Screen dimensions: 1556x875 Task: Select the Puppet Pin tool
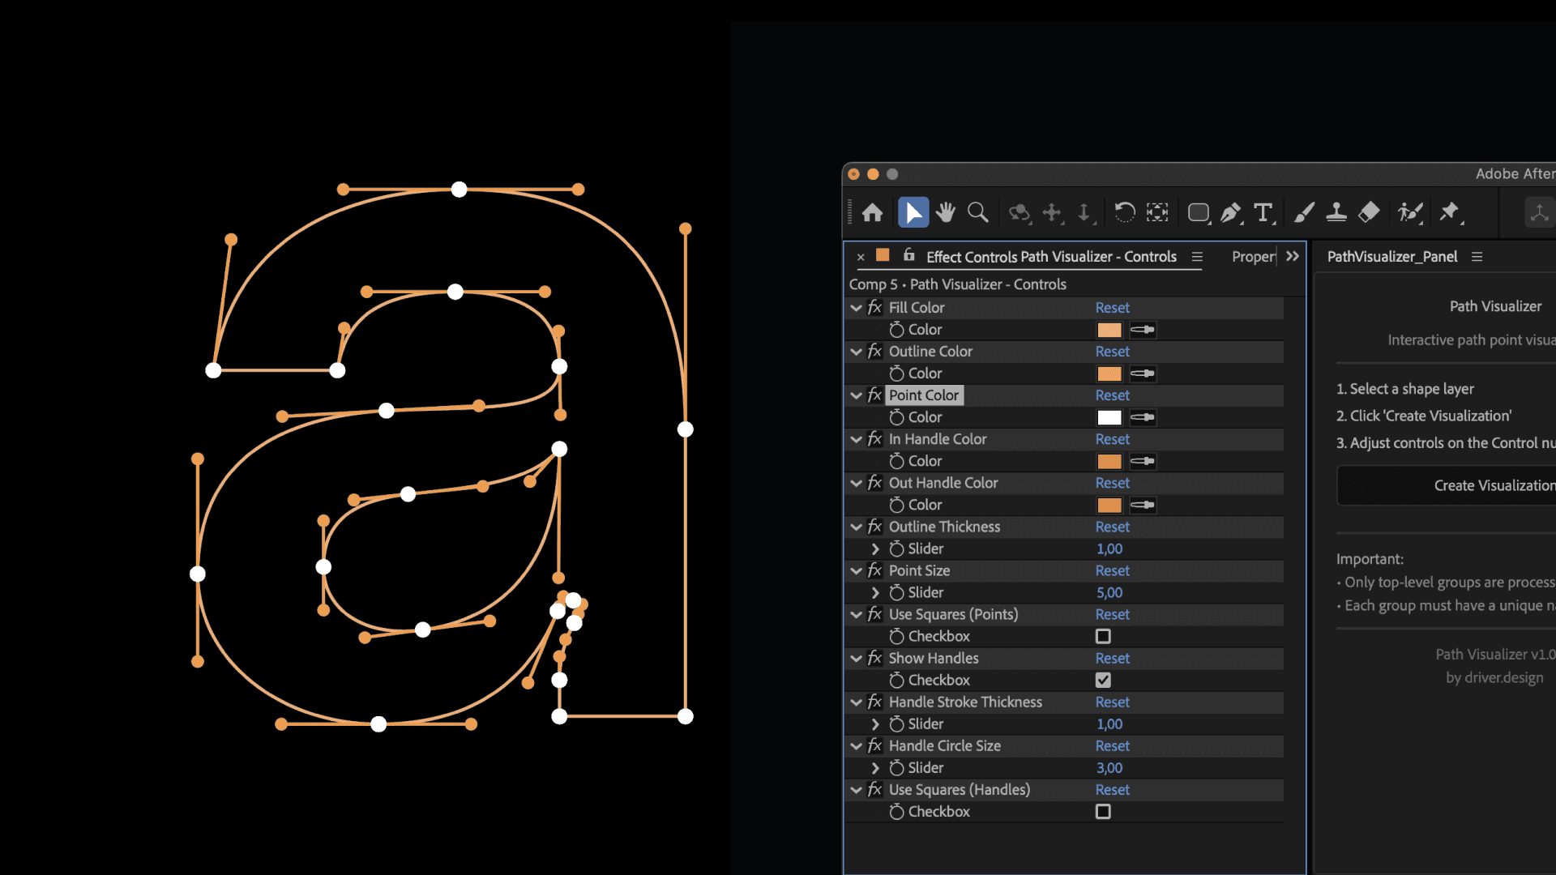pyautogui.click(x=1449, y=213)
